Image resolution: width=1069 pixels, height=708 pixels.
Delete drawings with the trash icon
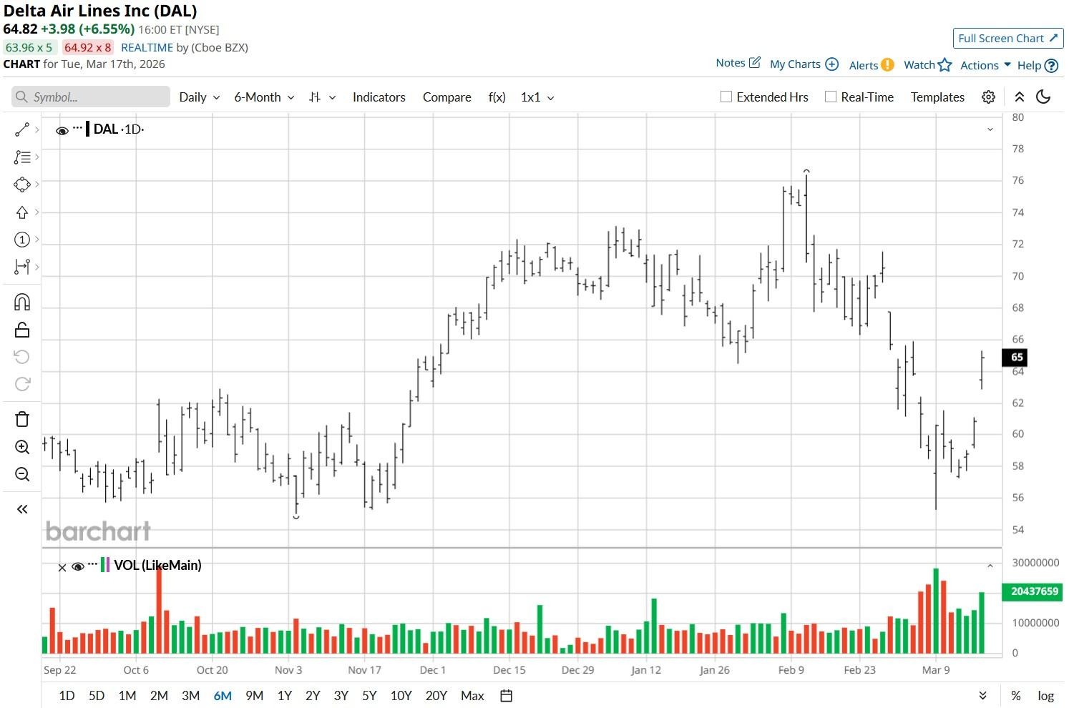pos(22,419)
